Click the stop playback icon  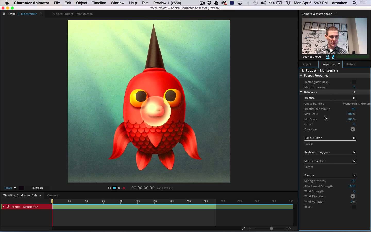pos(114,188)
